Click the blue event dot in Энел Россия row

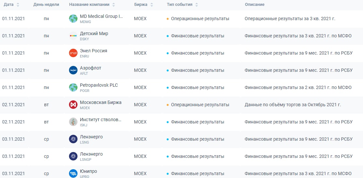[168, 53]
